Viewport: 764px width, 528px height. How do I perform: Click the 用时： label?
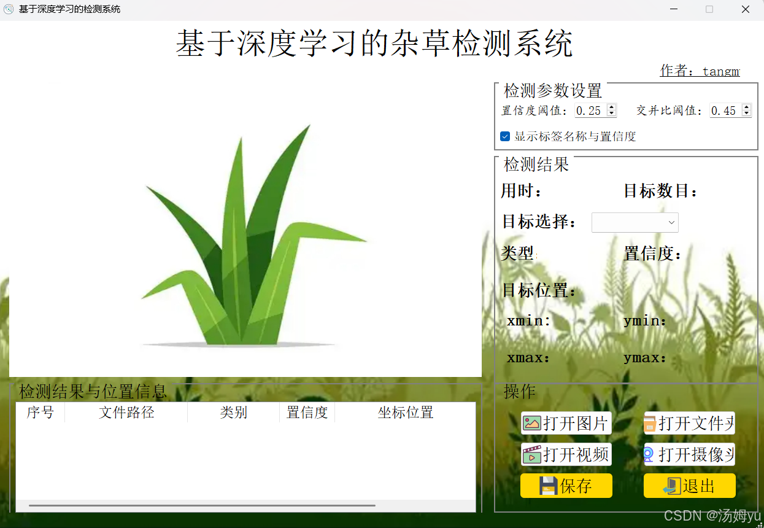[522, 191]
